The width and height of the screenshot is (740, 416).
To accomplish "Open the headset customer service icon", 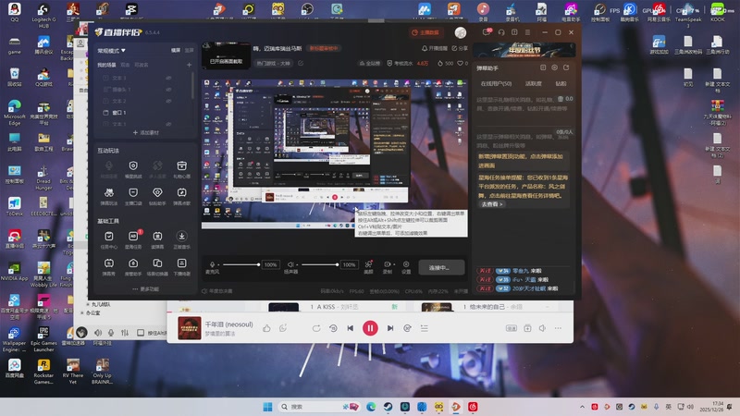I will coord(501,32).
